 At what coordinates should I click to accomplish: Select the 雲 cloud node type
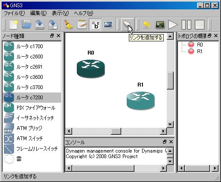pyautogui.click(x=32, y=159)
